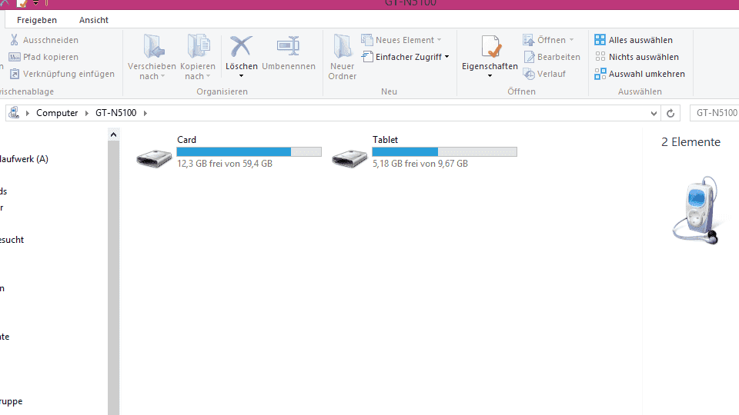Click the Alles auswählen icon
The width and height of the screenshot is (739, 415).
coord(600,39)
